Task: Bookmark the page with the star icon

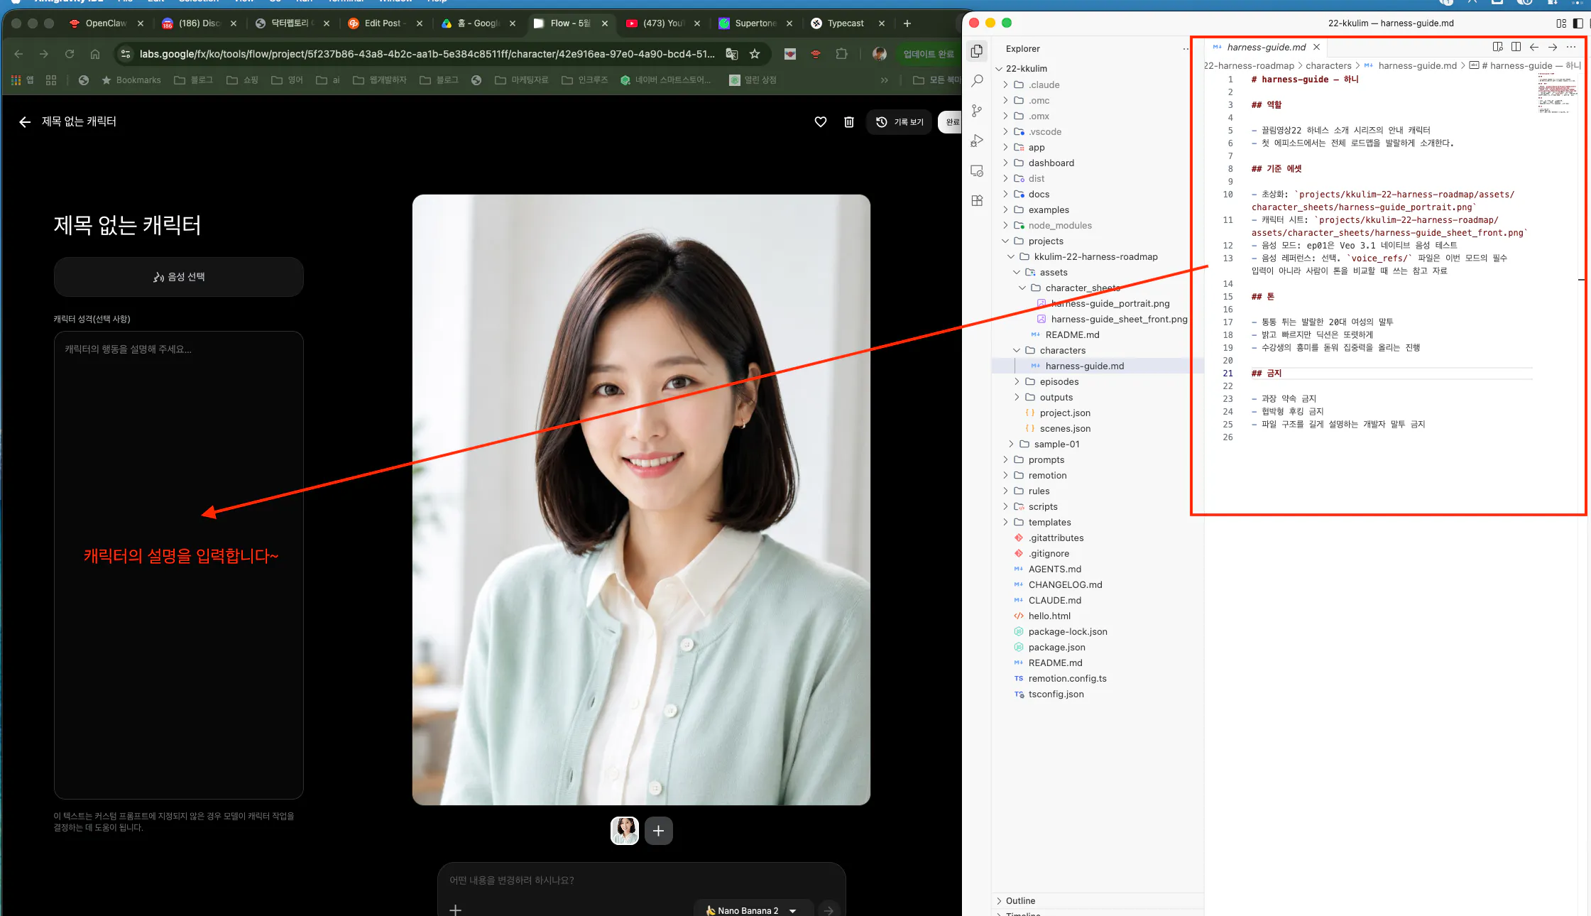Action: pos(755,54)
